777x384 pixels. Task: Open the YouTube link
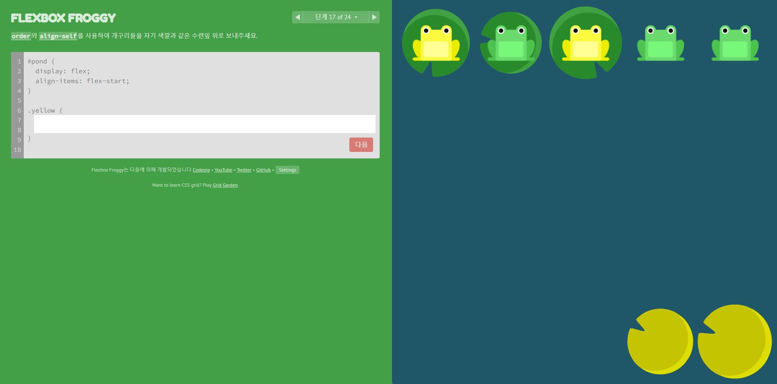tap(223, 170)
